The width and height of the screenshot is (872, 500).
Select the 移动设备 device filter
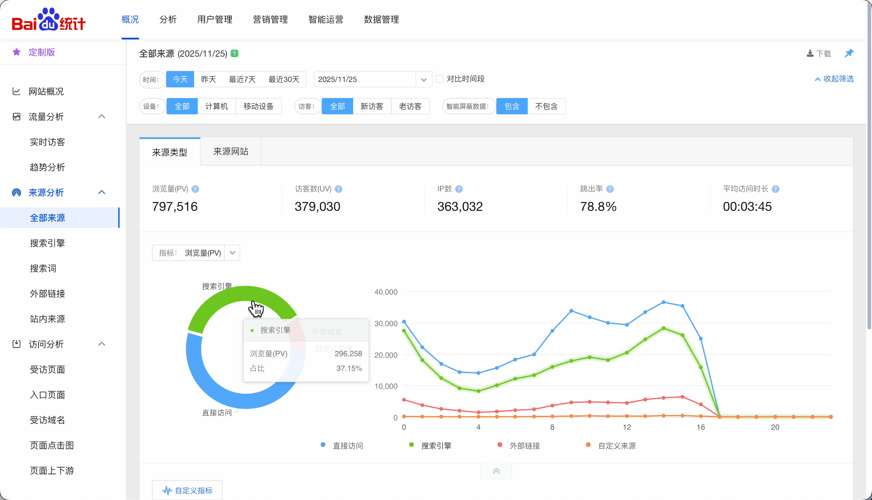258,106
